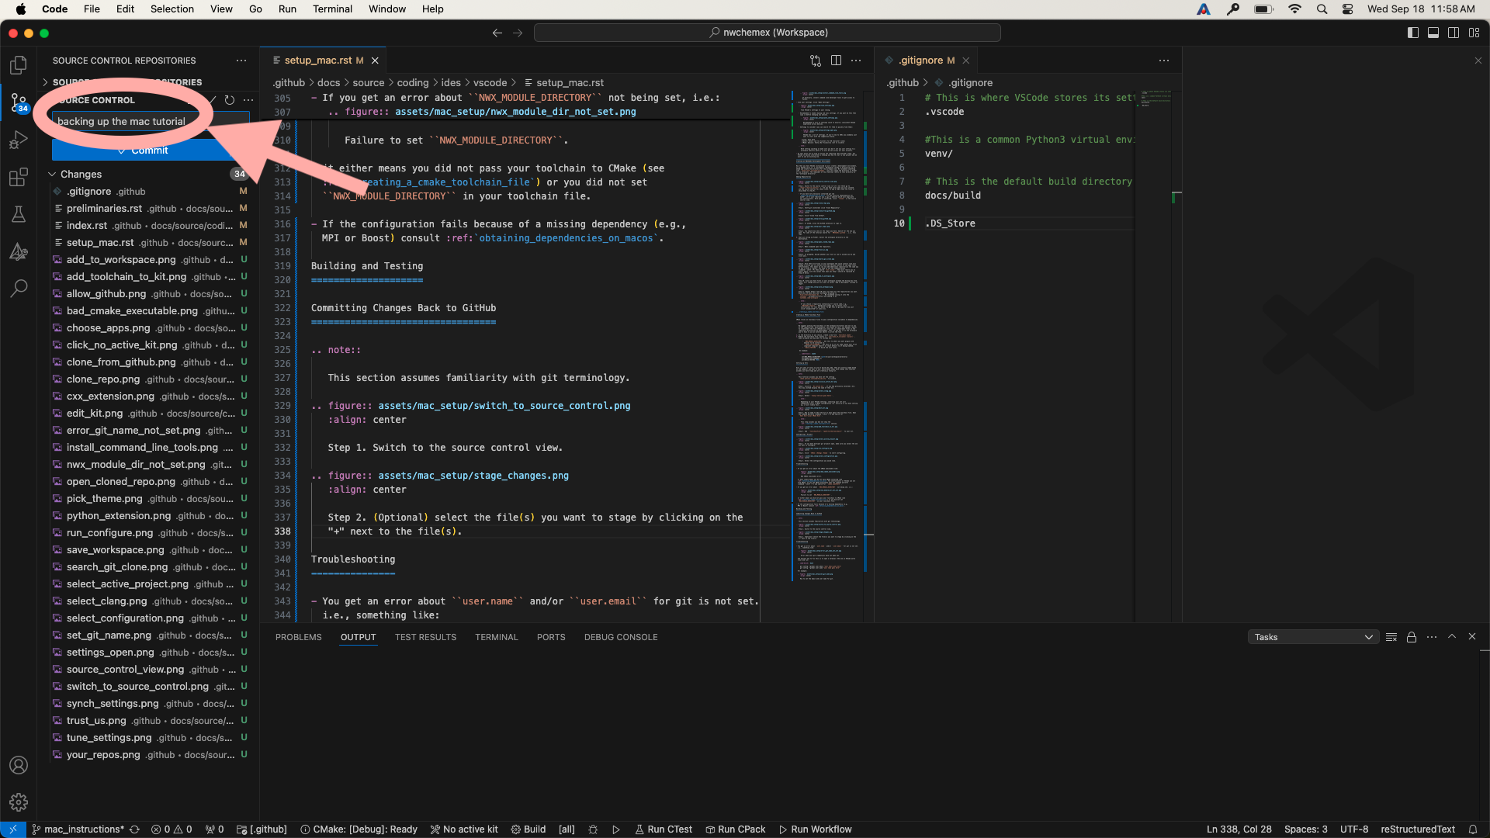The height and width of the screenshot is (838, 1490).
Task: Open remote window indicator in status bar
Action: (13, 829)
